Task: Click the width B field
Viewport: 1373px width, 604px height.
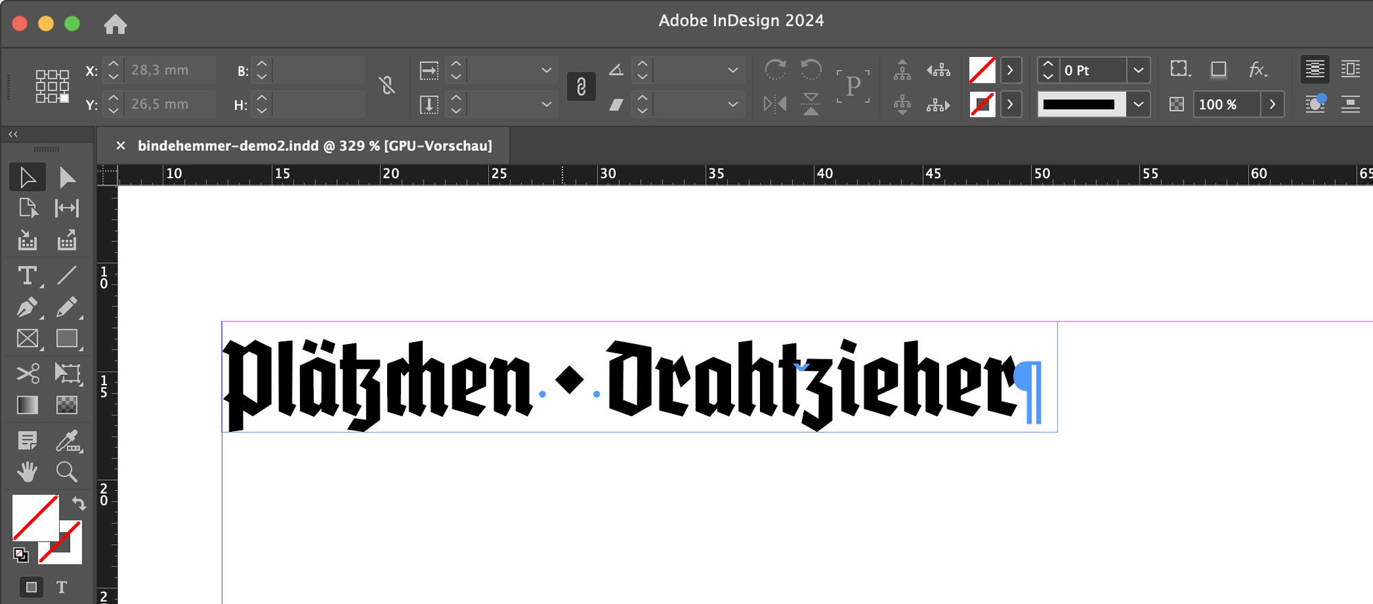Action: coord(319,70)
